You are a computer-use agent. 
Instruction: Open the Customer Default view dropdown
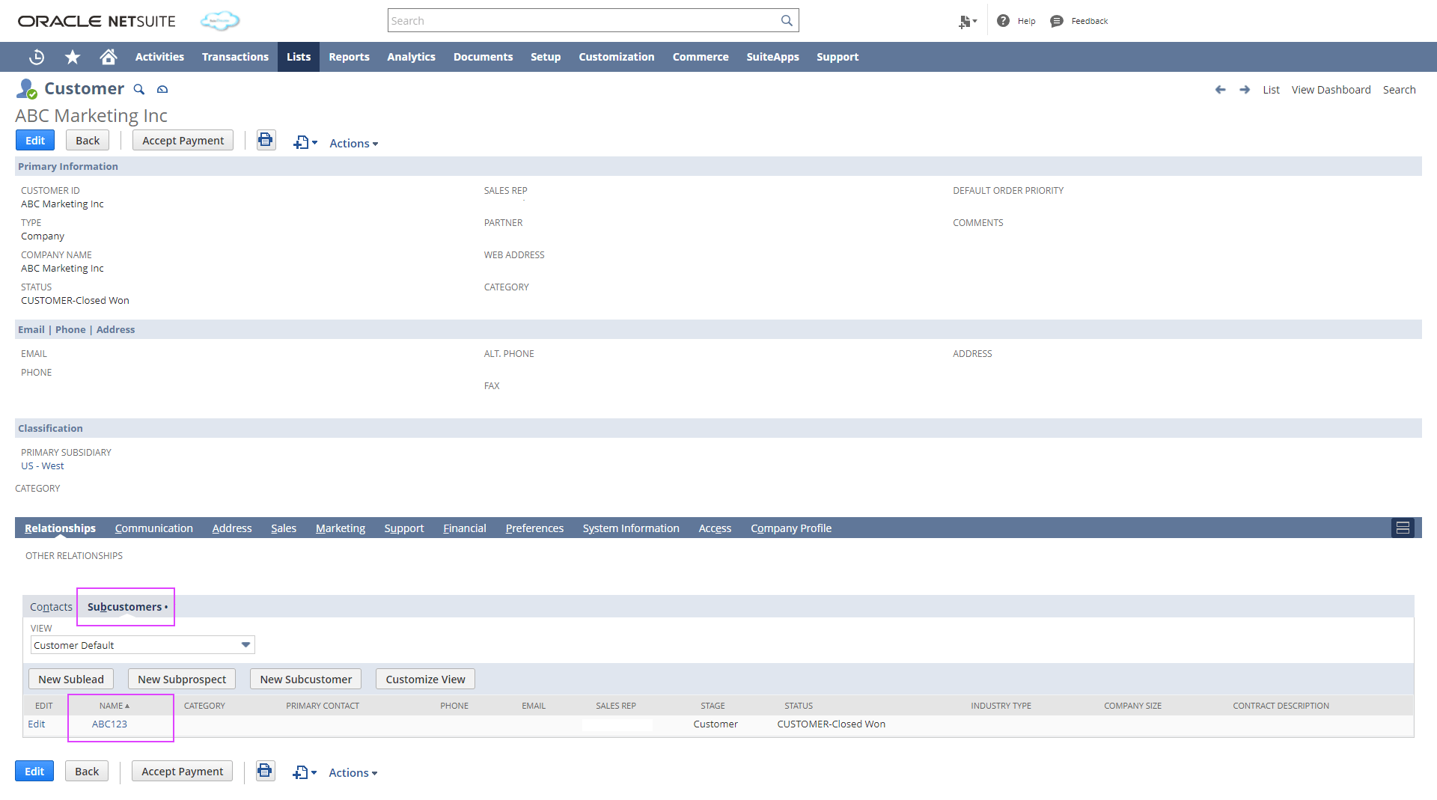click(x=142, y=644)
